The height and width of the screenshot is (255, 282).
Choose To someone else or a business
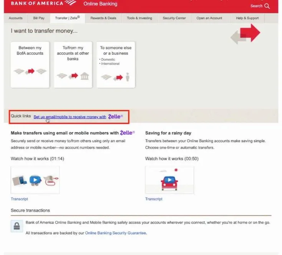click(x=116, y=64)
